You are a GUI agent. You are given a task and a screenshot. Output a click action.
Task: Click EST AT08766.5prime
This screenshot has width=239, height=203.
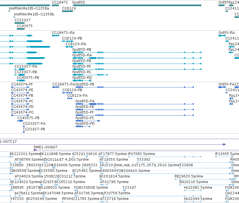(29, 160)
